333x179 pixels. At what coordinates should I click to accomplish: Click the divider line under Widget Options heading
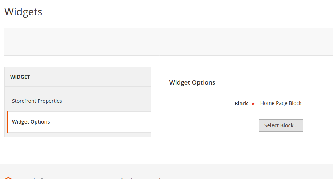[x=251, y=90]
